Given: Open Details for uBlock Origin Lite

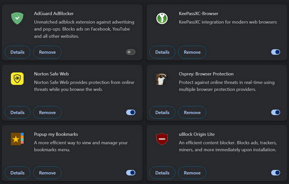Looking at the screenshot, I should [x=162, y=172].
